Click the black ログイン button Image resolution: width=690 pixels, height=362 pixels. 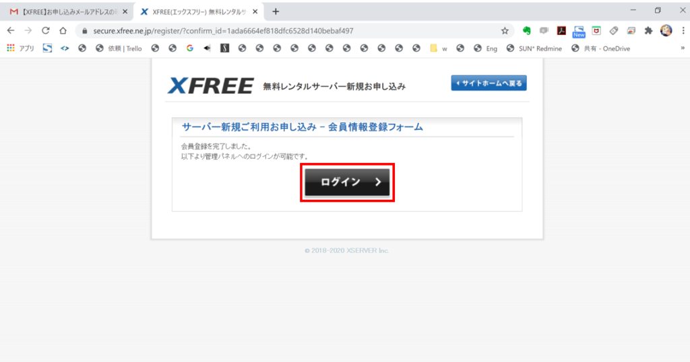(347, 182)
